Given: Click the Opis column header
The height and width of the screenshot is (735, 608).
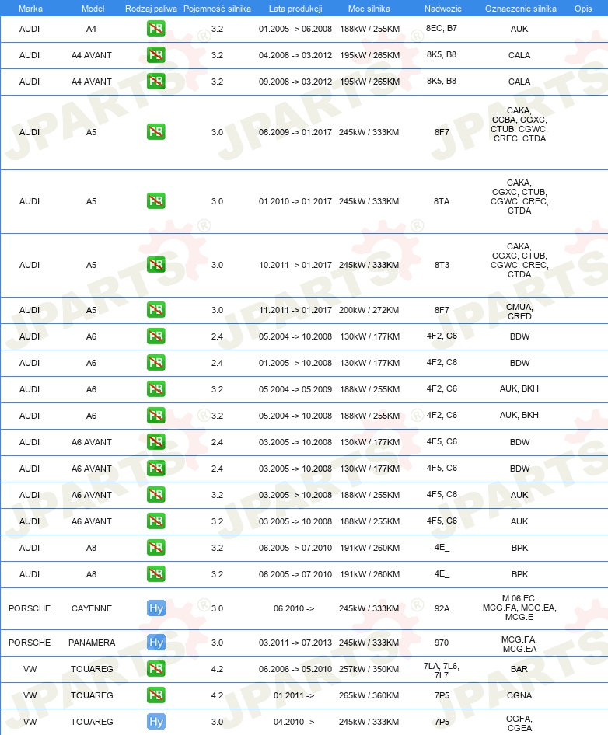Looking at the screenshot, I should click(x=583, y=9).
